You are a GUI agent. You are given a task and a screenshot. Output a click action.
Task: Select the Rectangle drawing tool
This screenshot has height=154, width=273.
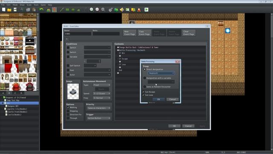click(x=67, y=9)
